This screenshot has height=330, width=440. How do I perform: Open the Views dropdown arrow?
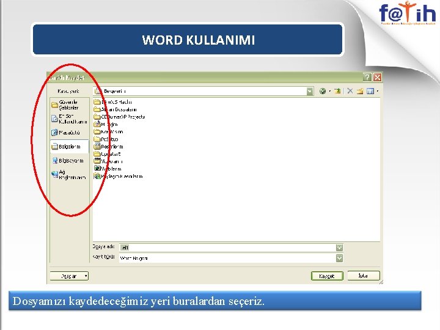378,91
